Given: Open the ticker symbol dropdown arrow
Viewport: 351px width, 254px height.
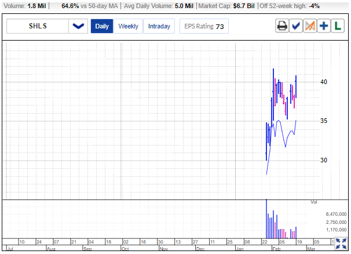Looking at the screenshot, I should coord(78,27).
